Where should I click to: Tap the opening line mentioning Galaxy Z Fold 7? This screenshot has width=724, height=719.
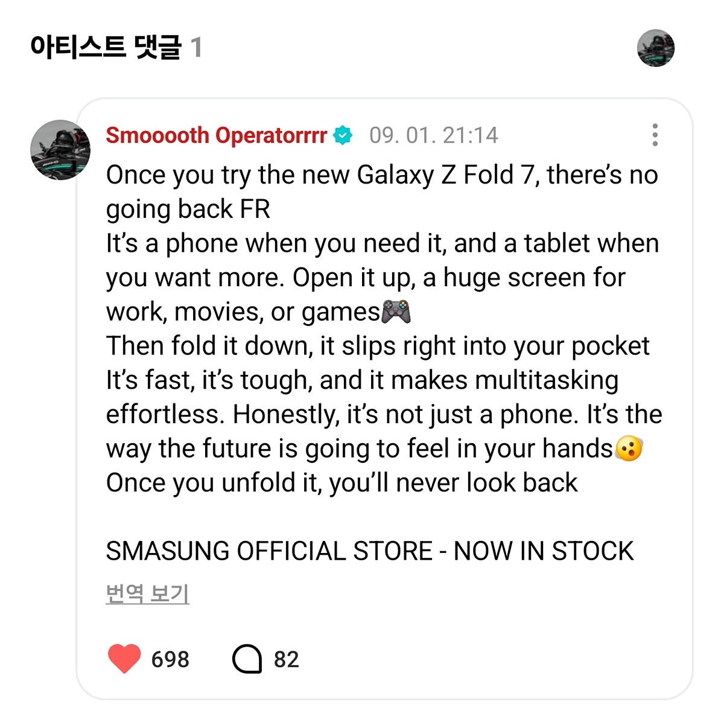[x=382, y=192]
